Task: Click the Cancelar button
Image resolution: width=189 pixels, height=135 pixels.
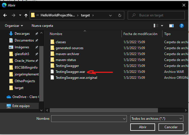Action: [x=171, y=127]
